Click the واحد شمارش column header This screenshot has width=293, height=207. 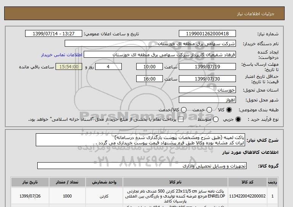tap(104, 182)
